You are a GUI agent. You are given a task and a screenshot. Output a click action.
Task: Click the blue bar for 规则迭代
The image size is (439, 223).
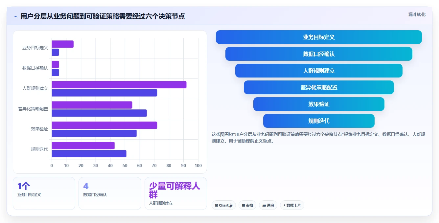click(x=89, y=154)
